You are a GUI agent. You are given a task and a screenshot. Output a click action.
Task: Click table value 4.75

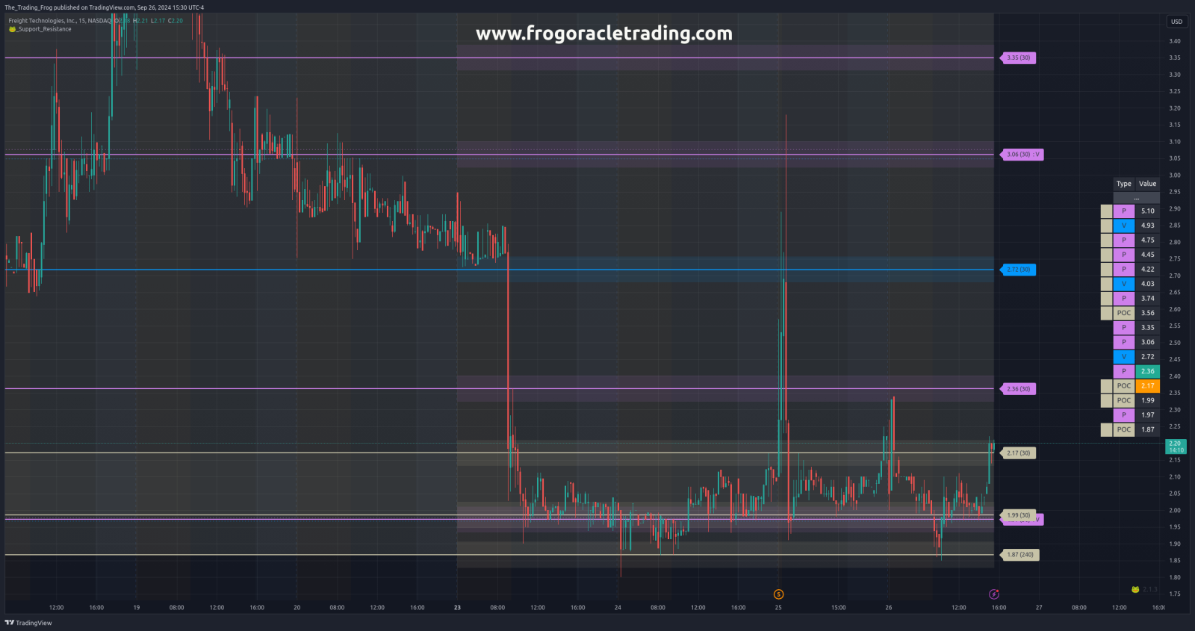(1148, 240)
